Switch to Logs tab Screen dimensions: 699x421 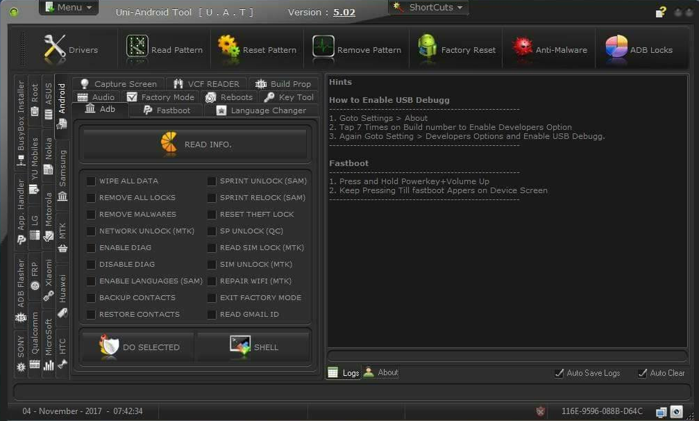click(344, 372)
